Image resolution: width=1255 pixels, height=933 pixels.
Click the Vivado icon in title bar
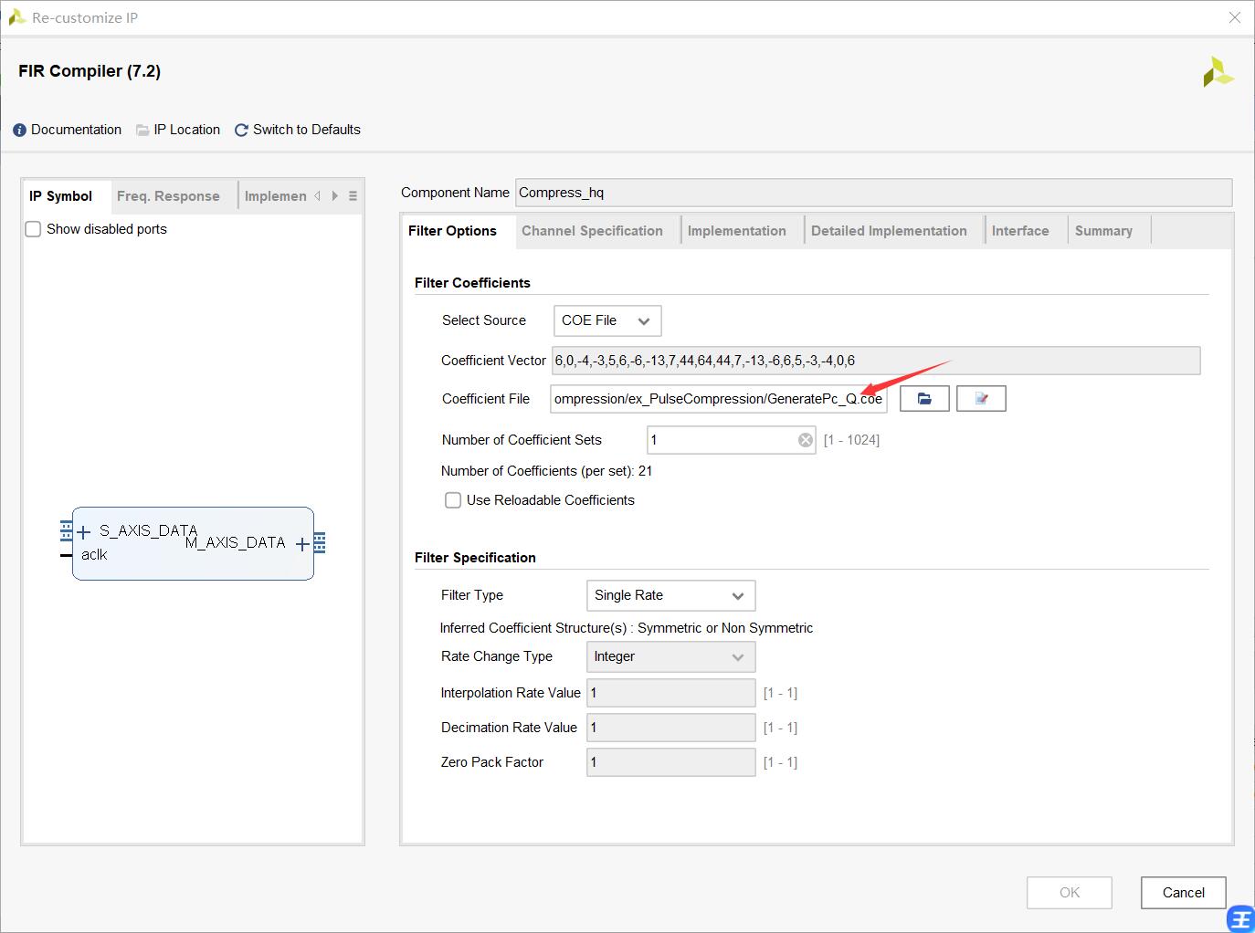[16, 17]
